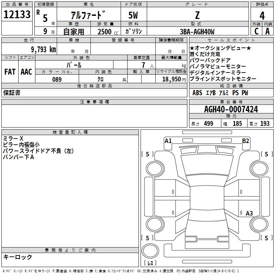Click the リサイクル預託金 header
Viewport: 275px width, 275px height.
click(x=171, y=71)
